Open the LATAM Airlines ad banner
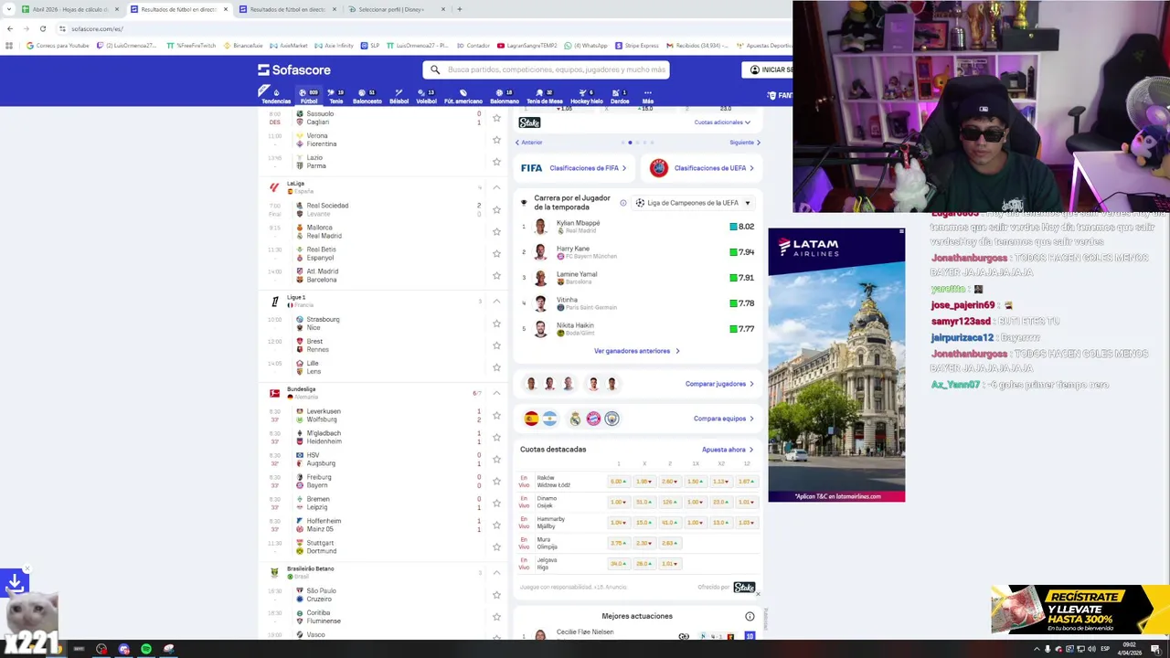The image size is (1170, 658). (x=836, y=366)
